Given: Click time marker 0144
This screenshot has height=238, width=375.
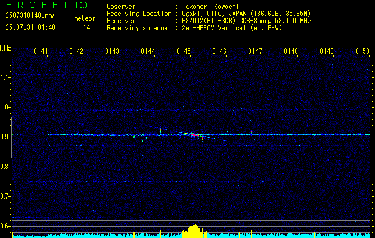Looking at the screenshot, I should [x=148, y=51].
